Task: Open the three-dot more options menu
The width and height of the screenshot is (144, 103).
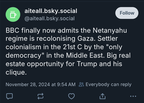Action: (x=133, y=96)
